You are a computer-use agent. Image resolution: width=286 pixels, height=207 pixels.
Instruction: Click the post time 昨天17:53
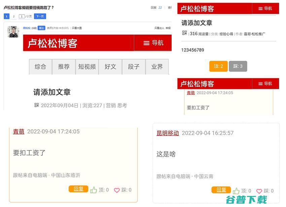point(53,28)
